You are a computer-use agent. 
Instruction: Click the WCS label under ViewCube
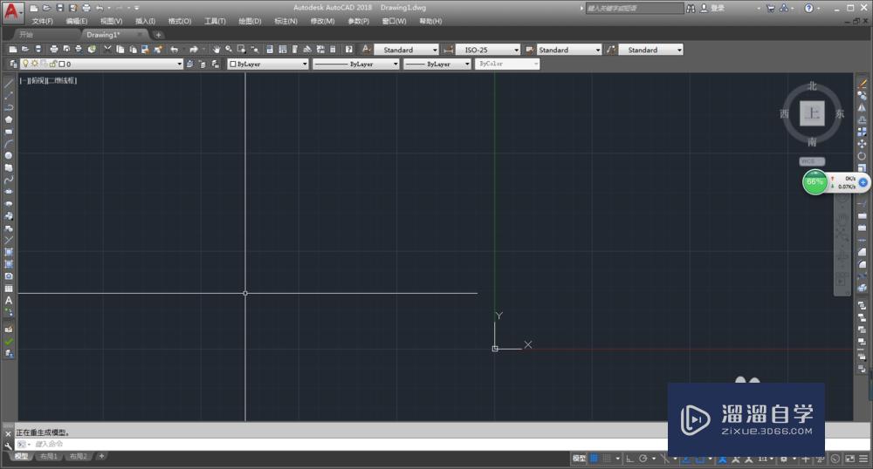tap(812, 161)
